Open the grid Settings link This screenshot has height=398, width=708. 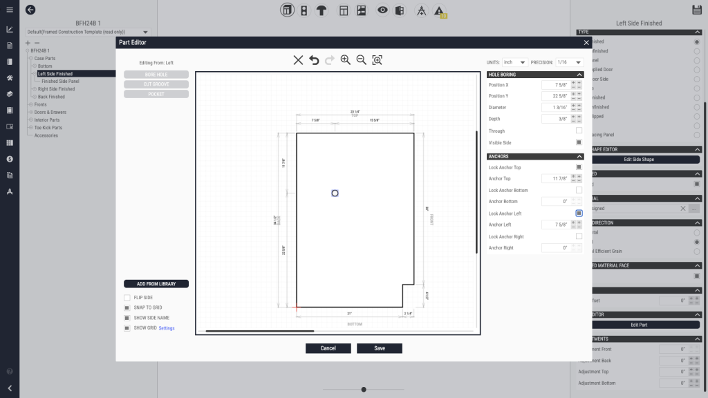tap(167, 328)
